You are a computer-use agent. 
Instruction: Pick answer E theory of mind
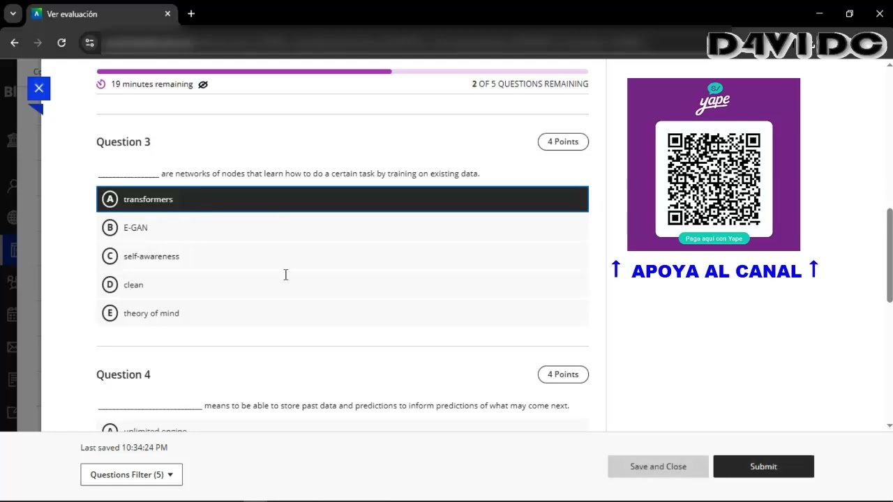[x=343, y=313]
